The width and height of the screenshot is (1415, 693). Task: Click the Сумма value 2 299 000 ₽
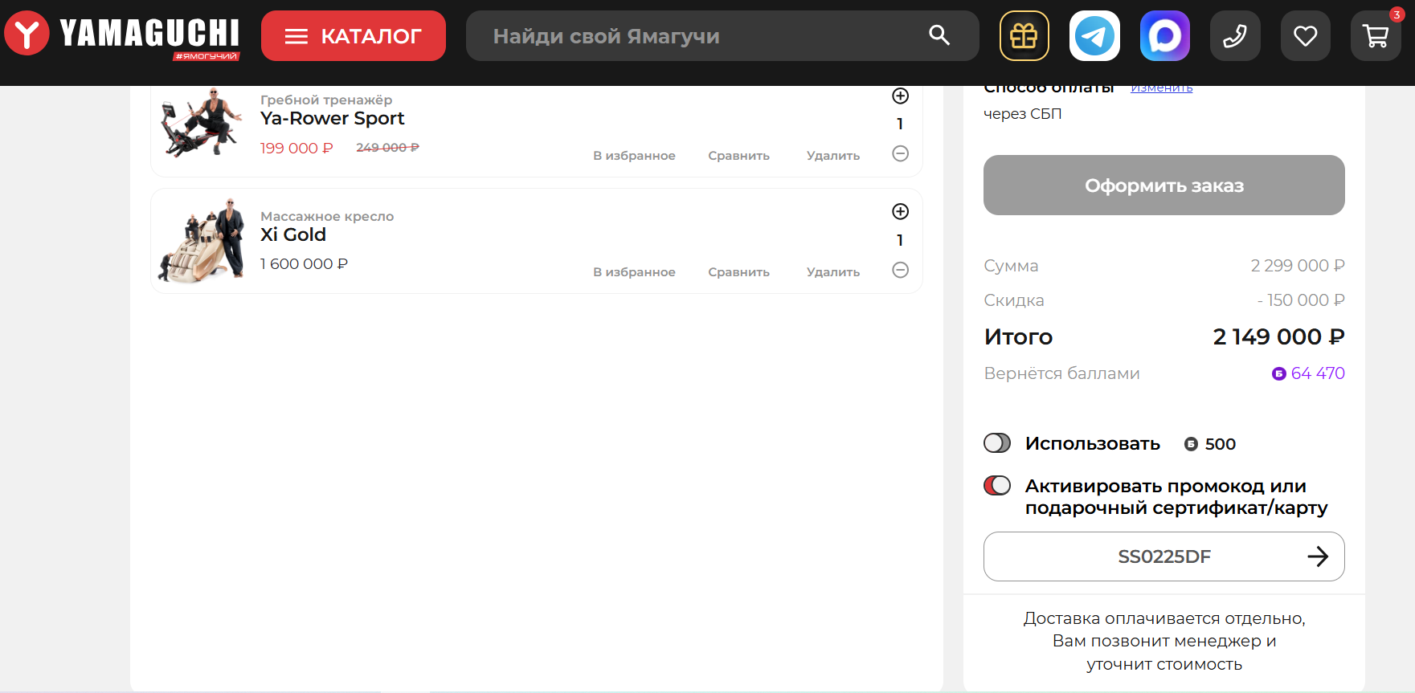click(x=1298, y=266)
